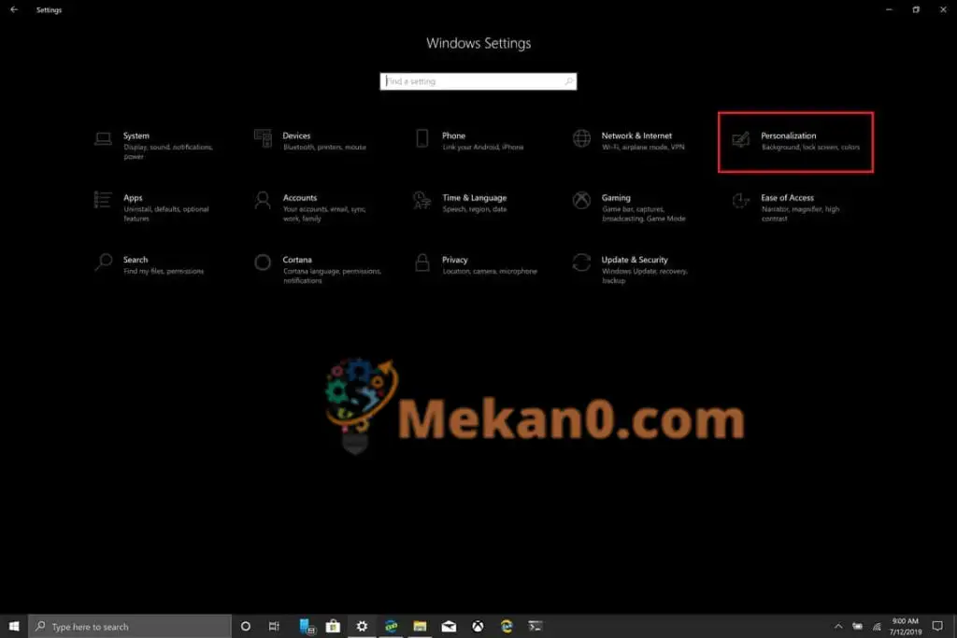Show hidden system tray icons
The width and height of the screenshot is (957, 638).
(x=838, y=627)
